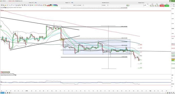
Task: Activate the cursor pointer tool
Action: 2,5
